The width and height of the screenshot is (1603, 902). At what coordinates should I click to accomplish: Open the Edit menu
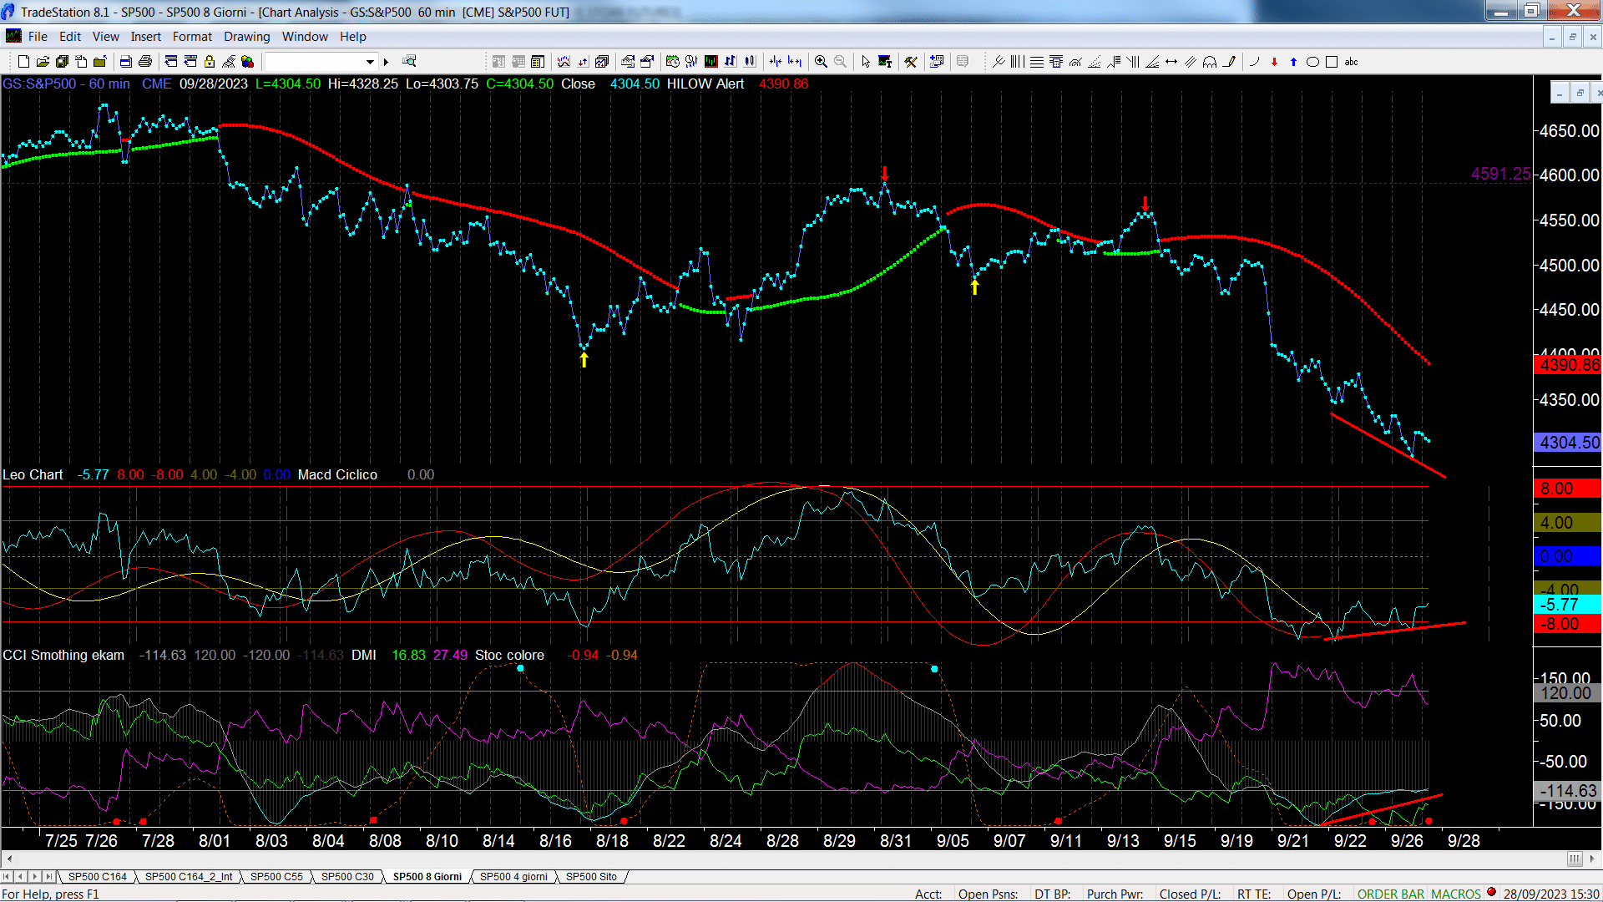[x=70, y=37]
